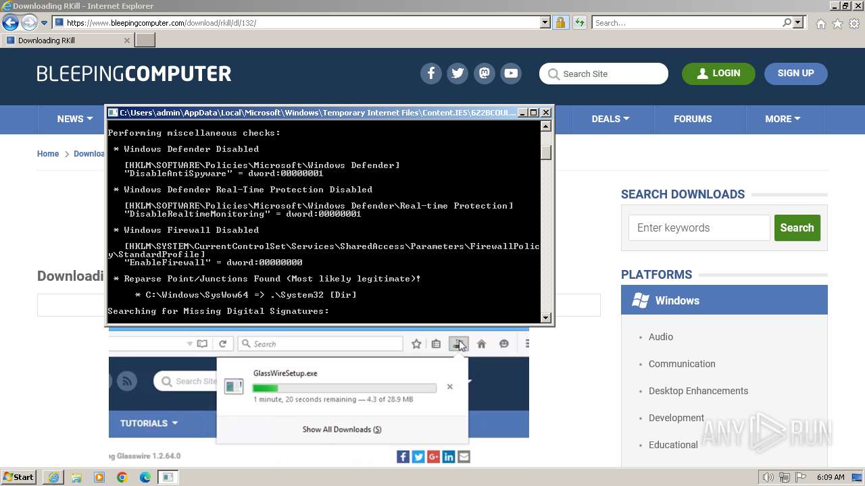Open IE favorites star icon

[x=837, y=24]
